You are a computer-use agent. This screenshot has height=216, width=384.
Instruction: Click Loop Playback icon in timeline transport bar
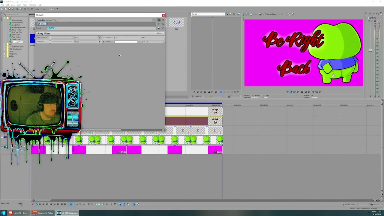37,204
